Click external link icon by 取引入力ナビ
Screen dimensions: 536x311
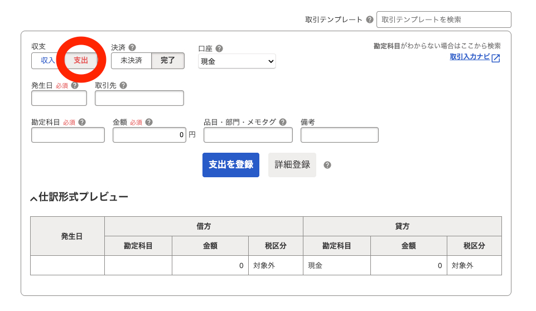pyautogui.click(x=496, y=58)
